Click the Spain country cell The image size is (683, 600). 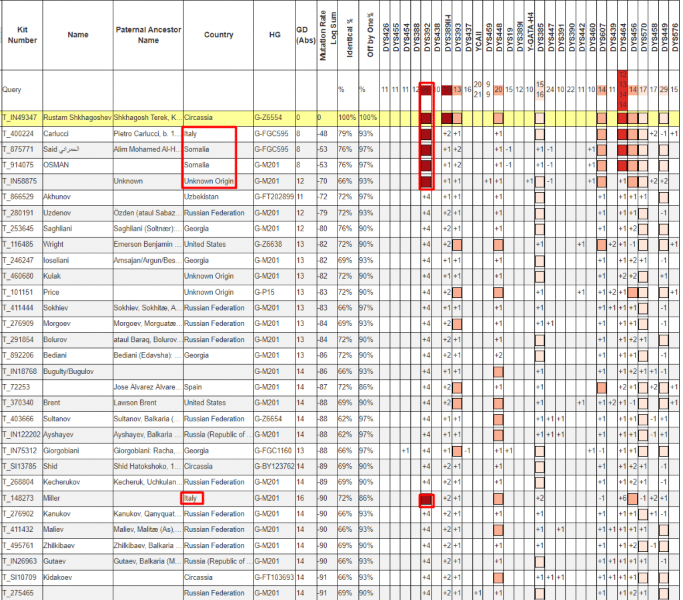(x=193, y=387)
